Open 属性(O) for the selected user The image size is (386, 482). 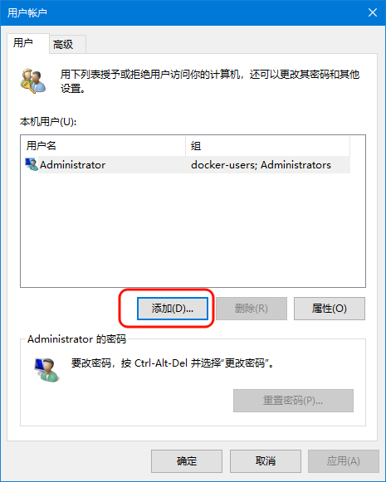(x=330, y=309)
